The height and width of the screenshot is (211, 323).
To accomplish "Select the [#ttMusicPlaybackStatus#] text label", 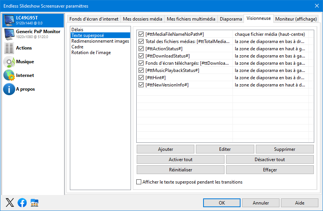I will pos(173,70).
